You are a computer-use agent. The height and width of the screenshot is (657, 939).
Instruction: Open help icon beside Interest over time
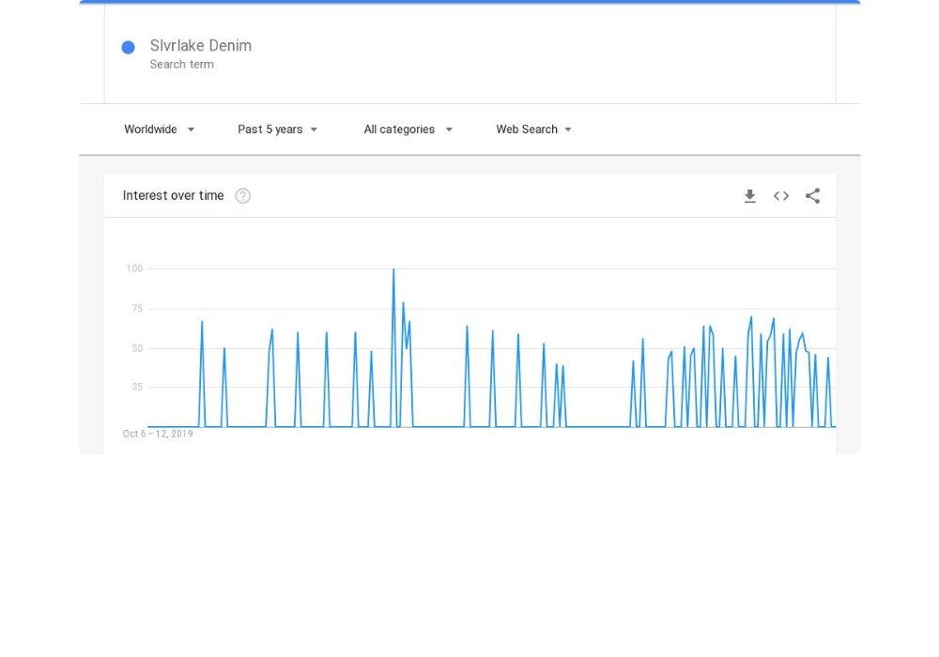click(242, 196)
